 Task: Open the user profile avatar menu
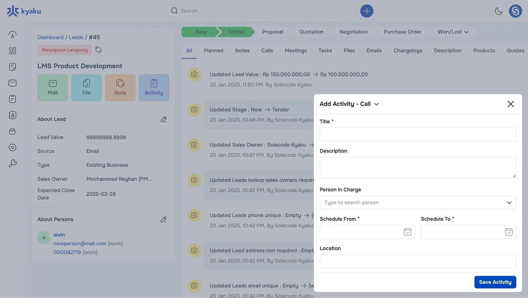pyautogui.click(x=516, y=11)
